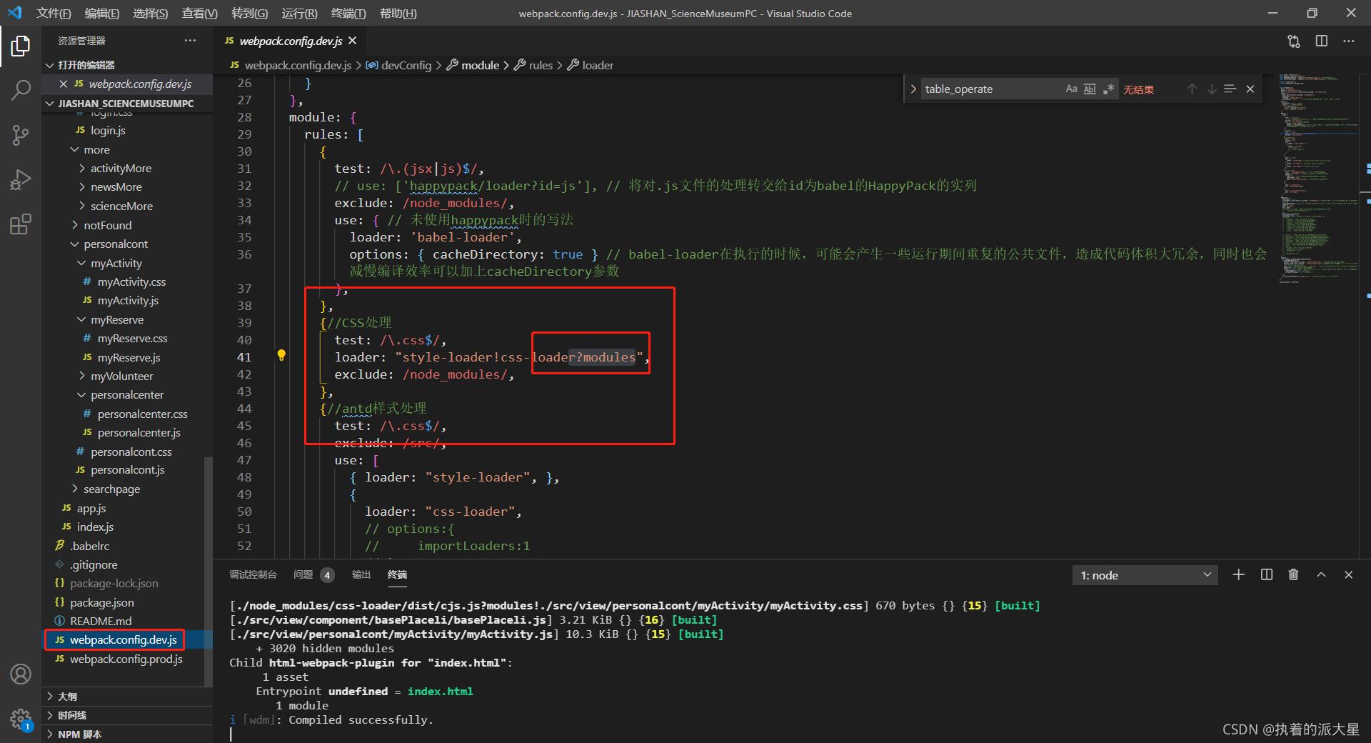The image size is (1371, 743).
Task: Go to previous find match
Action: tap(1192, 89)
